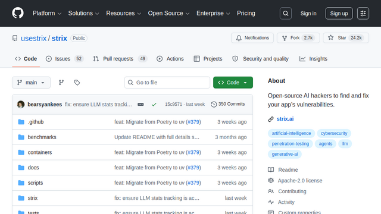Click the Contributing people icon
Screen dimensions: 381x214
coord(271,191)
